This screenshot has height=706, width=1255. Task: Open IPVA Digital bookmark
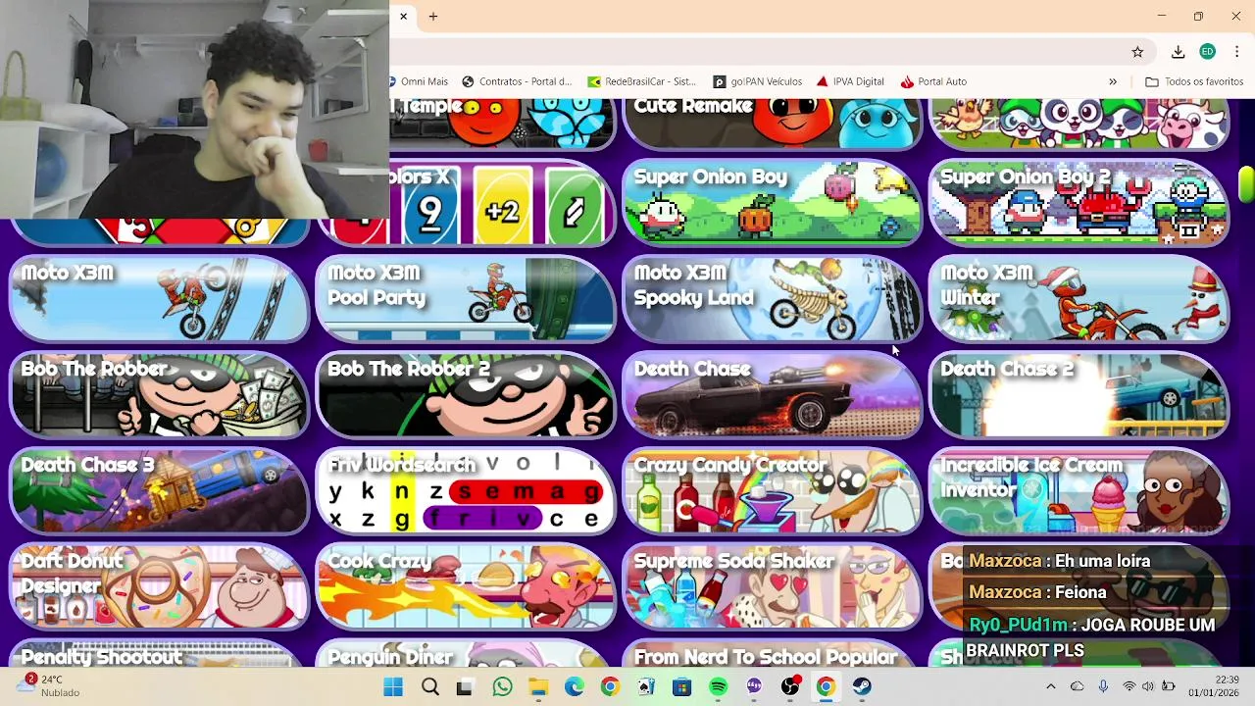(850, 81)
